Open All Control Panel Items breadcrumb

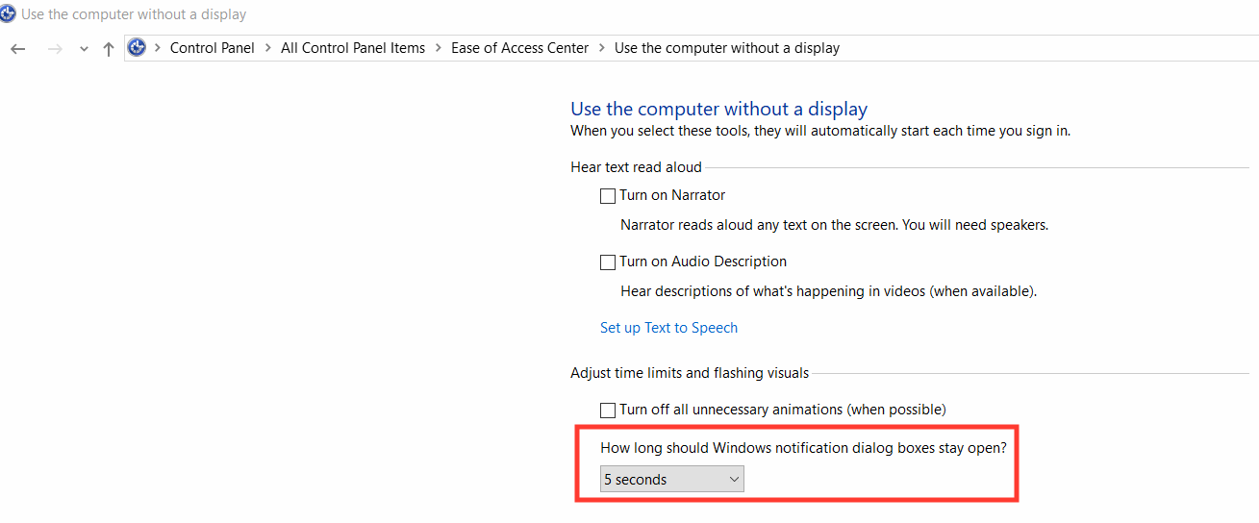(353, 48)
